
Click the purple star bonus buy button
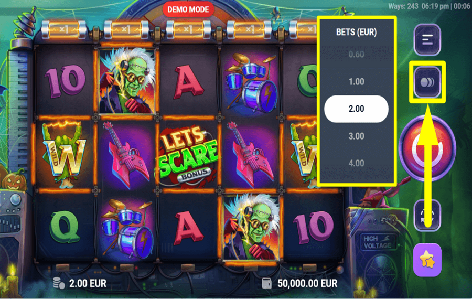pyautogui.click(x=427, y=260)
